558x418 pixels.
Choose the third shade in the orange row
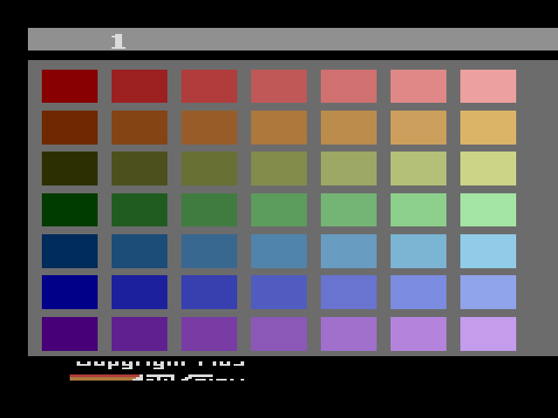209,128
